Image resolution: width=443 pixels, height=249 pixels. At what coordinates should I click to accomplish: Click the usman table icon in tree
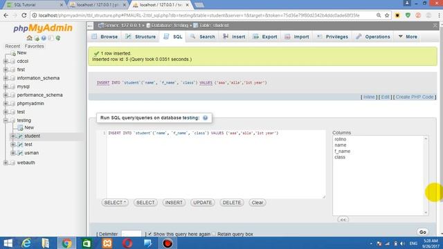click(20, 153)
